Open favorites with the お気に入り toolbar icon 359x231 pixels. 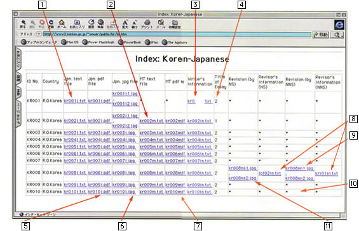pyautogui.click(x=77, y=23)
